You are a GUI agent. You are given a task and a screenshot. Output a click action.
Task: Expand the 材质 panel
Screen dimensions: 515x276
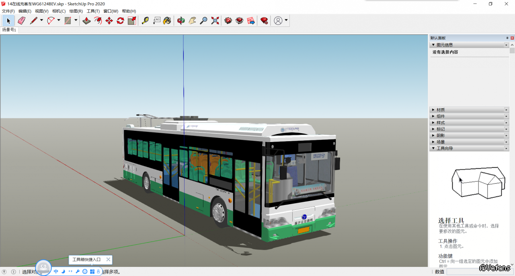(441, 110)
